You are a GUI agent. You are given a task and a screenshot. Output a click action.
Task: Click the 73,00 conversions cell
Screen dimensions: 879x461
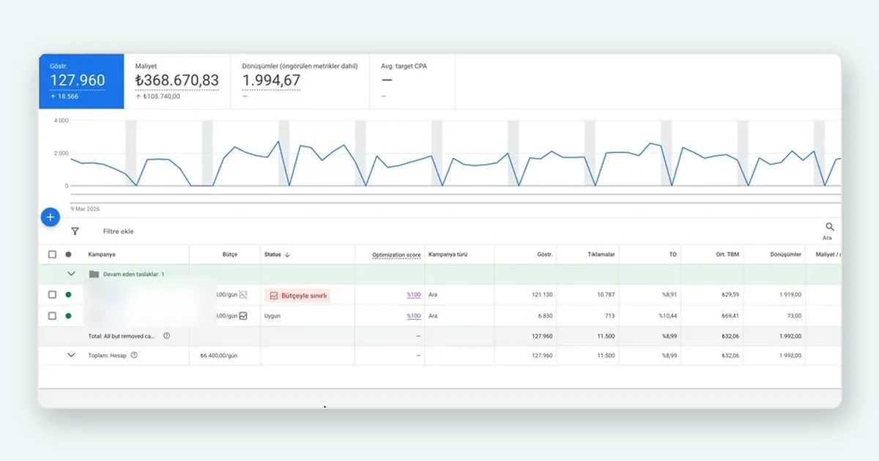click(794, 316)
